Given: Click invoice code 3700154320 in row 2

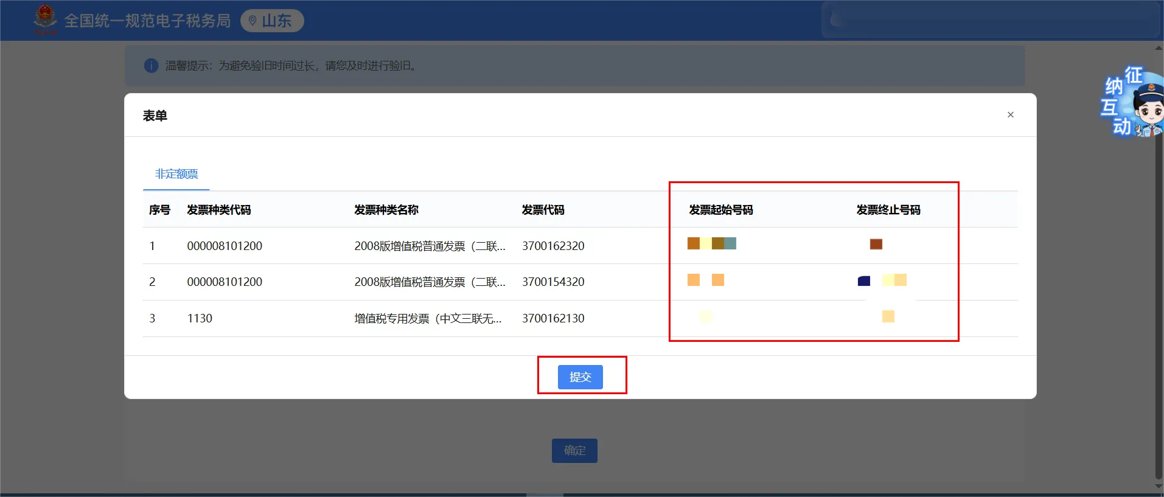Looking at the screenshot, I should click(x=552, y=282).
